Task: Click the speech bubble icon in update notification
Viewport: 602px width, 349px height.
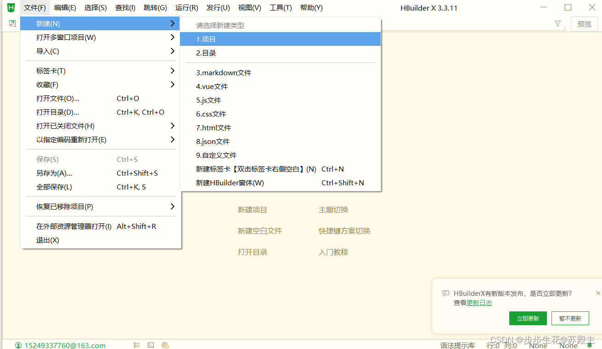Action: (x=445, y=293)
